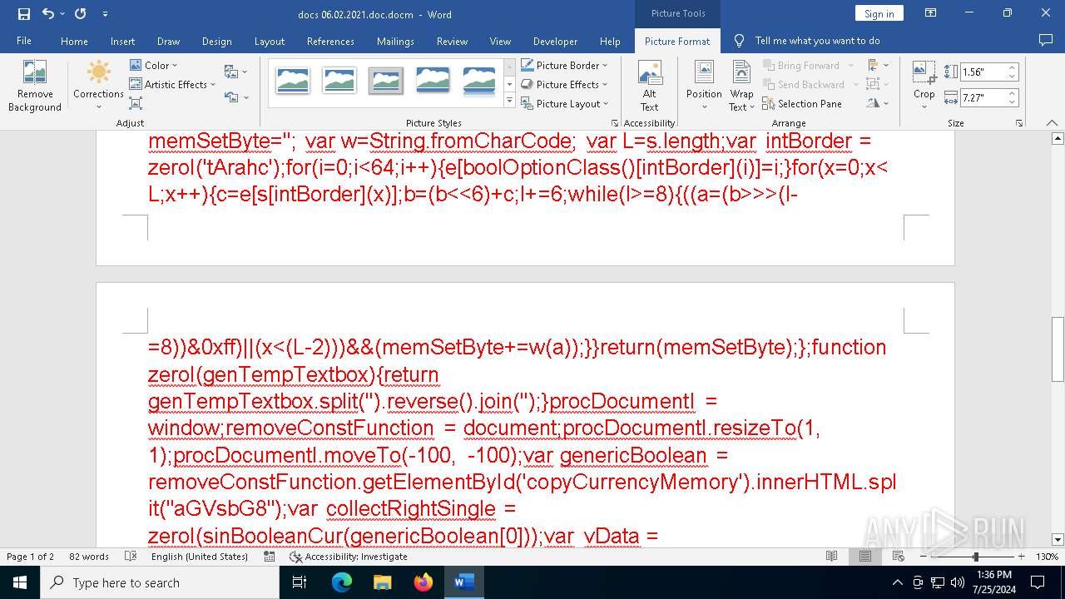Open the File menu
The image size is (1065, 599).
click(24, 41)
